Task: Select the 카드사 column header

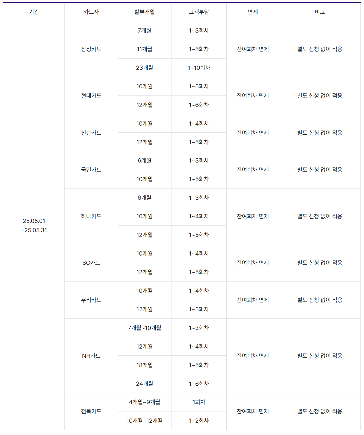Action: point(91,12)
